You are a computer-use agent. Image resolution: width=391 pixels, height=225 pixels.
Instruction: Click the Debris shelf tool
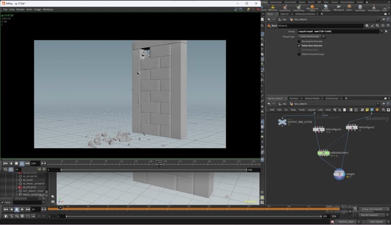click(x=349, y=8)
